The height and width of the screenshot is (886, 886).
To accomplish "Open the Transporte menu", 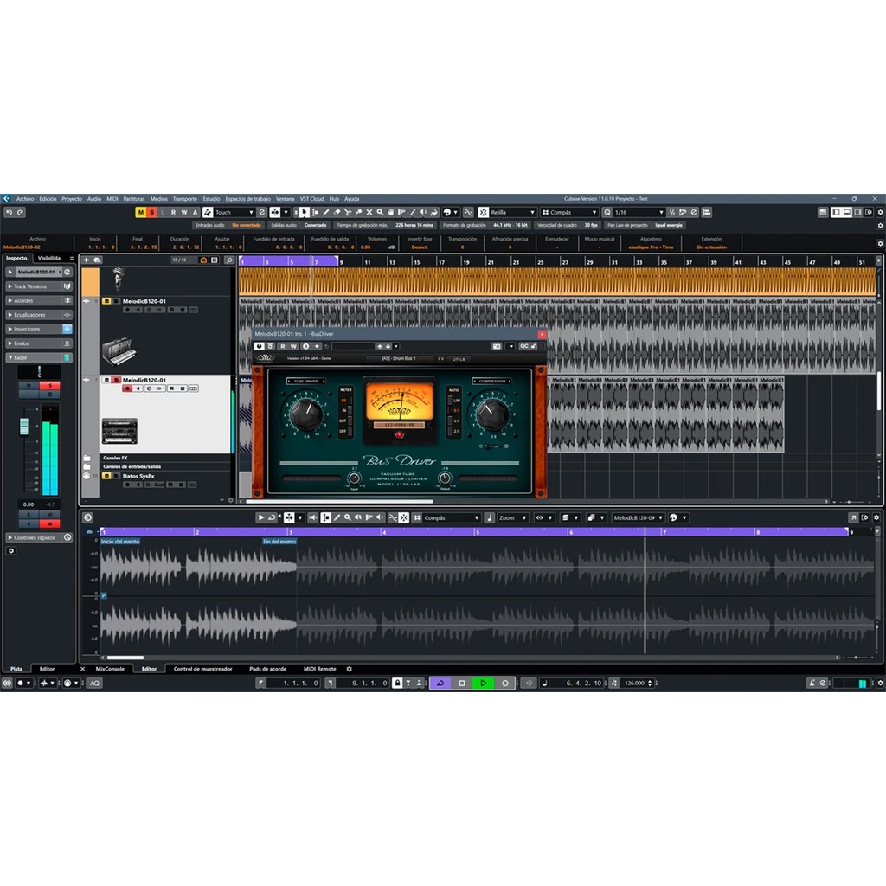I will (x=185, y=199).
